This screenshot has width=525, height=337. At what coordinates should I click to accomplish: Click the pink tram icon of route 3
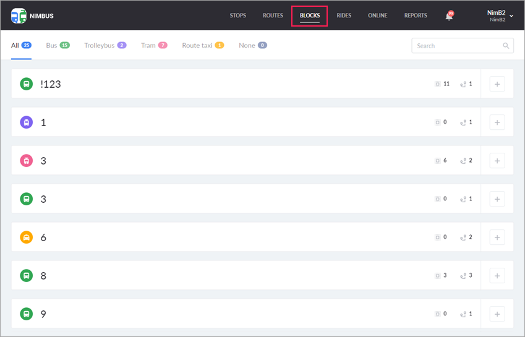point(27,161)
